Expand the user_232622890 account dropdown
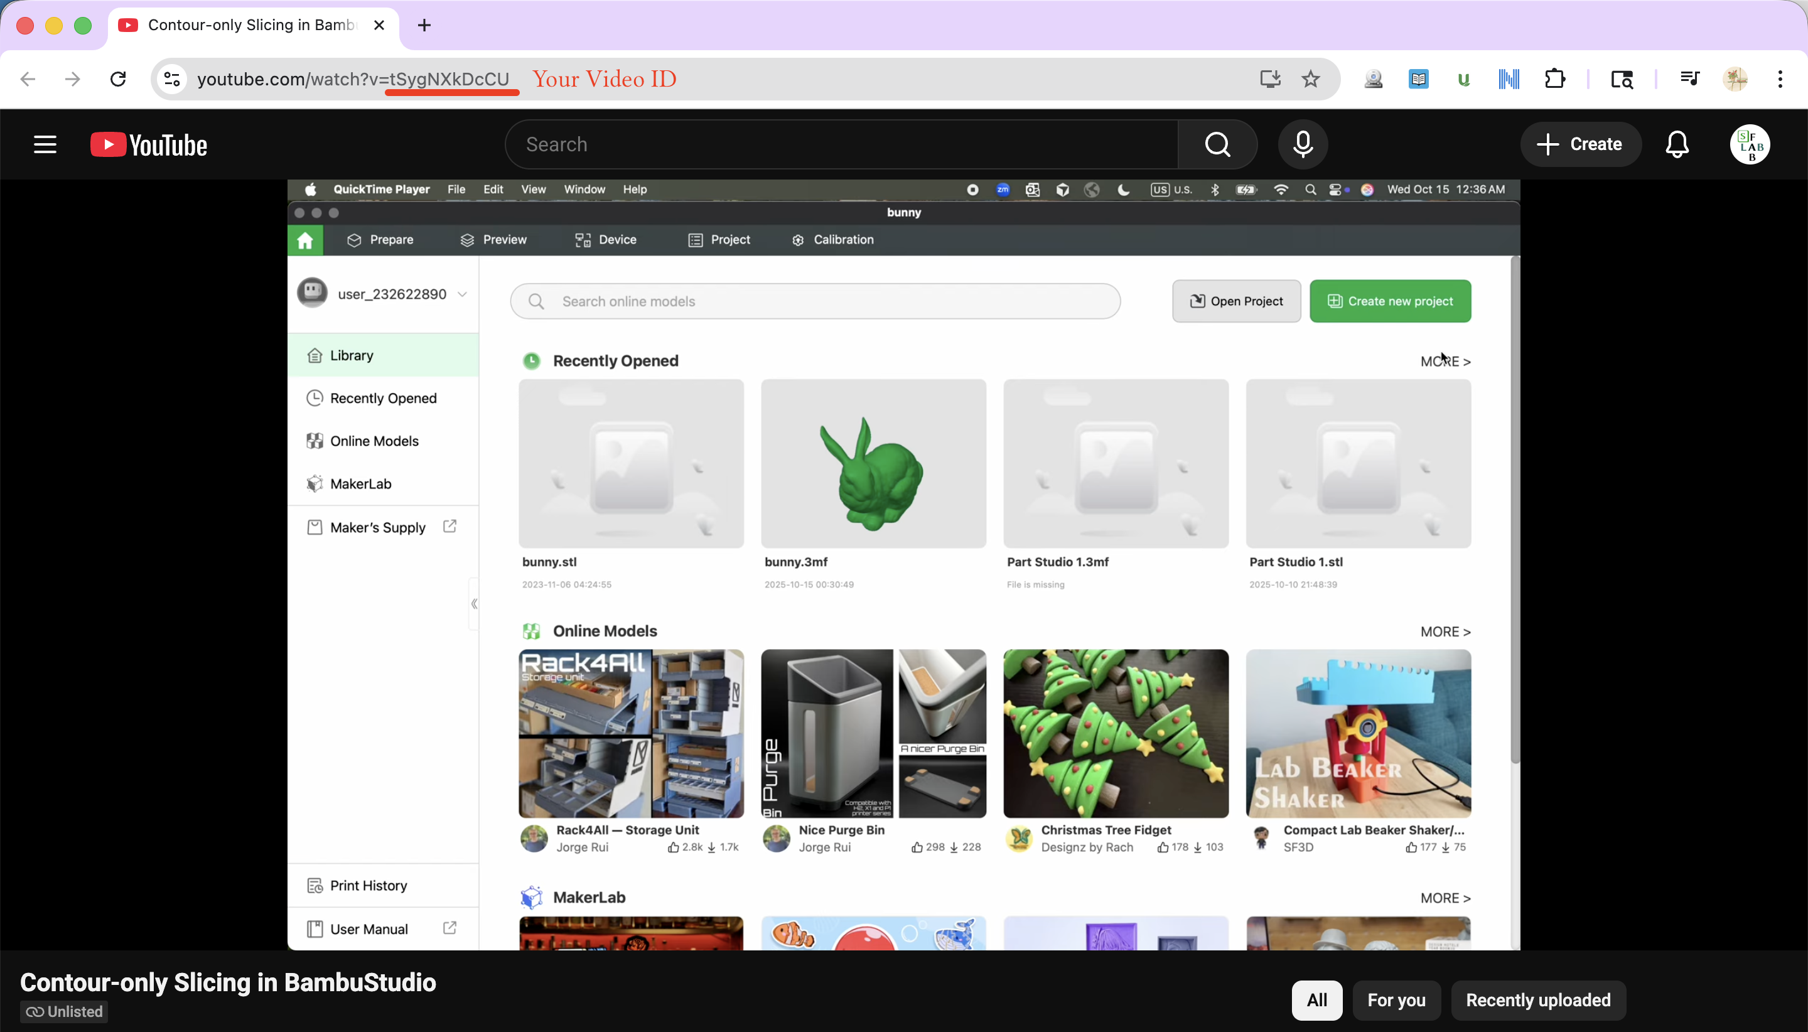This screenshot has height=1032, width=1808. click(462, 294)
